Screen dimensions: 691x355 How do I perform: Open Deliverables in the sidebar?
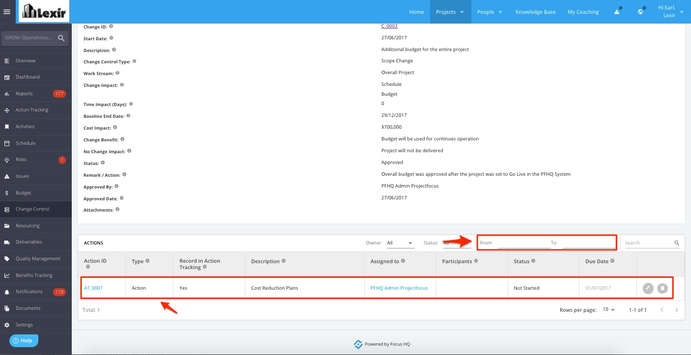point(36,242)
